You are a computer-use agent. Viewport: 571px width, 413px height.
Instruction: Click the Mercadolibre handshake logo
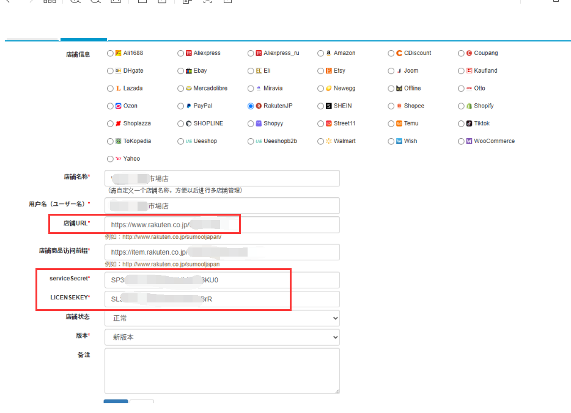pos(189,89)
